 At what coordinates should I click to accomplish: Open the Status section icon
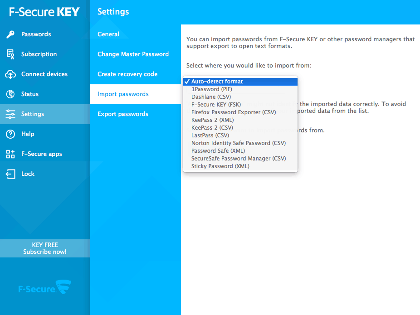tap(10, 94)
